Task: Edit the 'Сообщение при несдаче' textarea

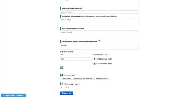Action: point(99,22)
